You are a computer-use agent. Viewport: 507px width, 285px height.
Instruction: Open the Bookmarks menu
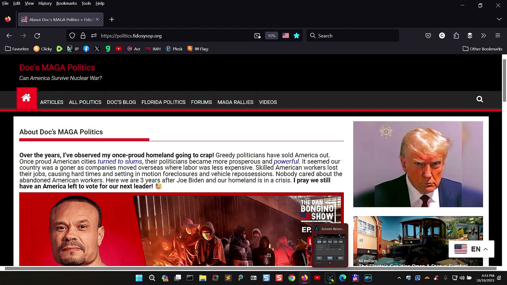[67, 3]
